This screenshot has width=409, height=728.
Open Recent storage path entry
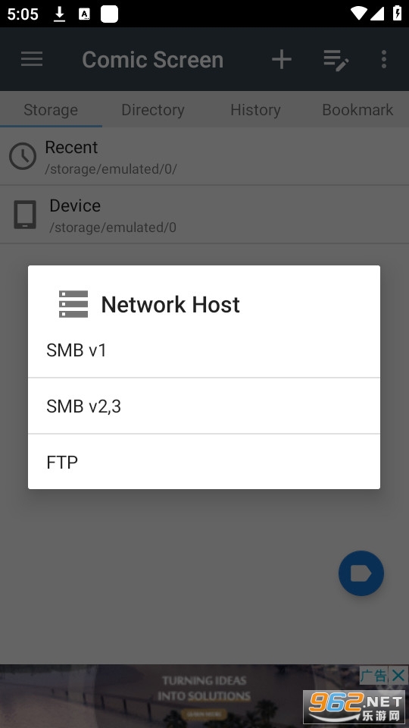click(204, 156)
